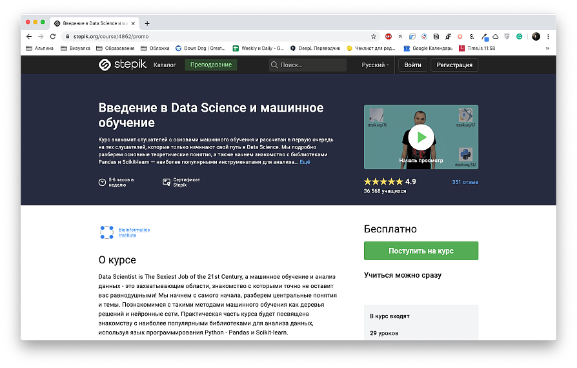Click the Бесплатно price label
The height and width of the screenshot is (368, 577).
390,229
